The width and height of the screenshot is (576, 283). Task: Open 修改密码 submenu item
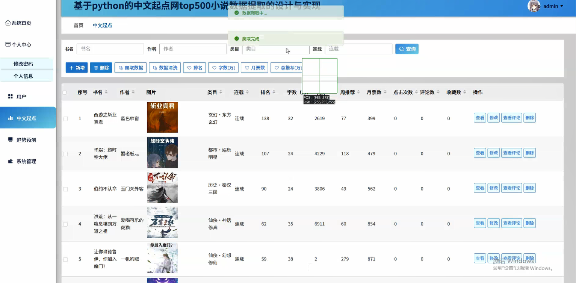click(x=23, y=64)
